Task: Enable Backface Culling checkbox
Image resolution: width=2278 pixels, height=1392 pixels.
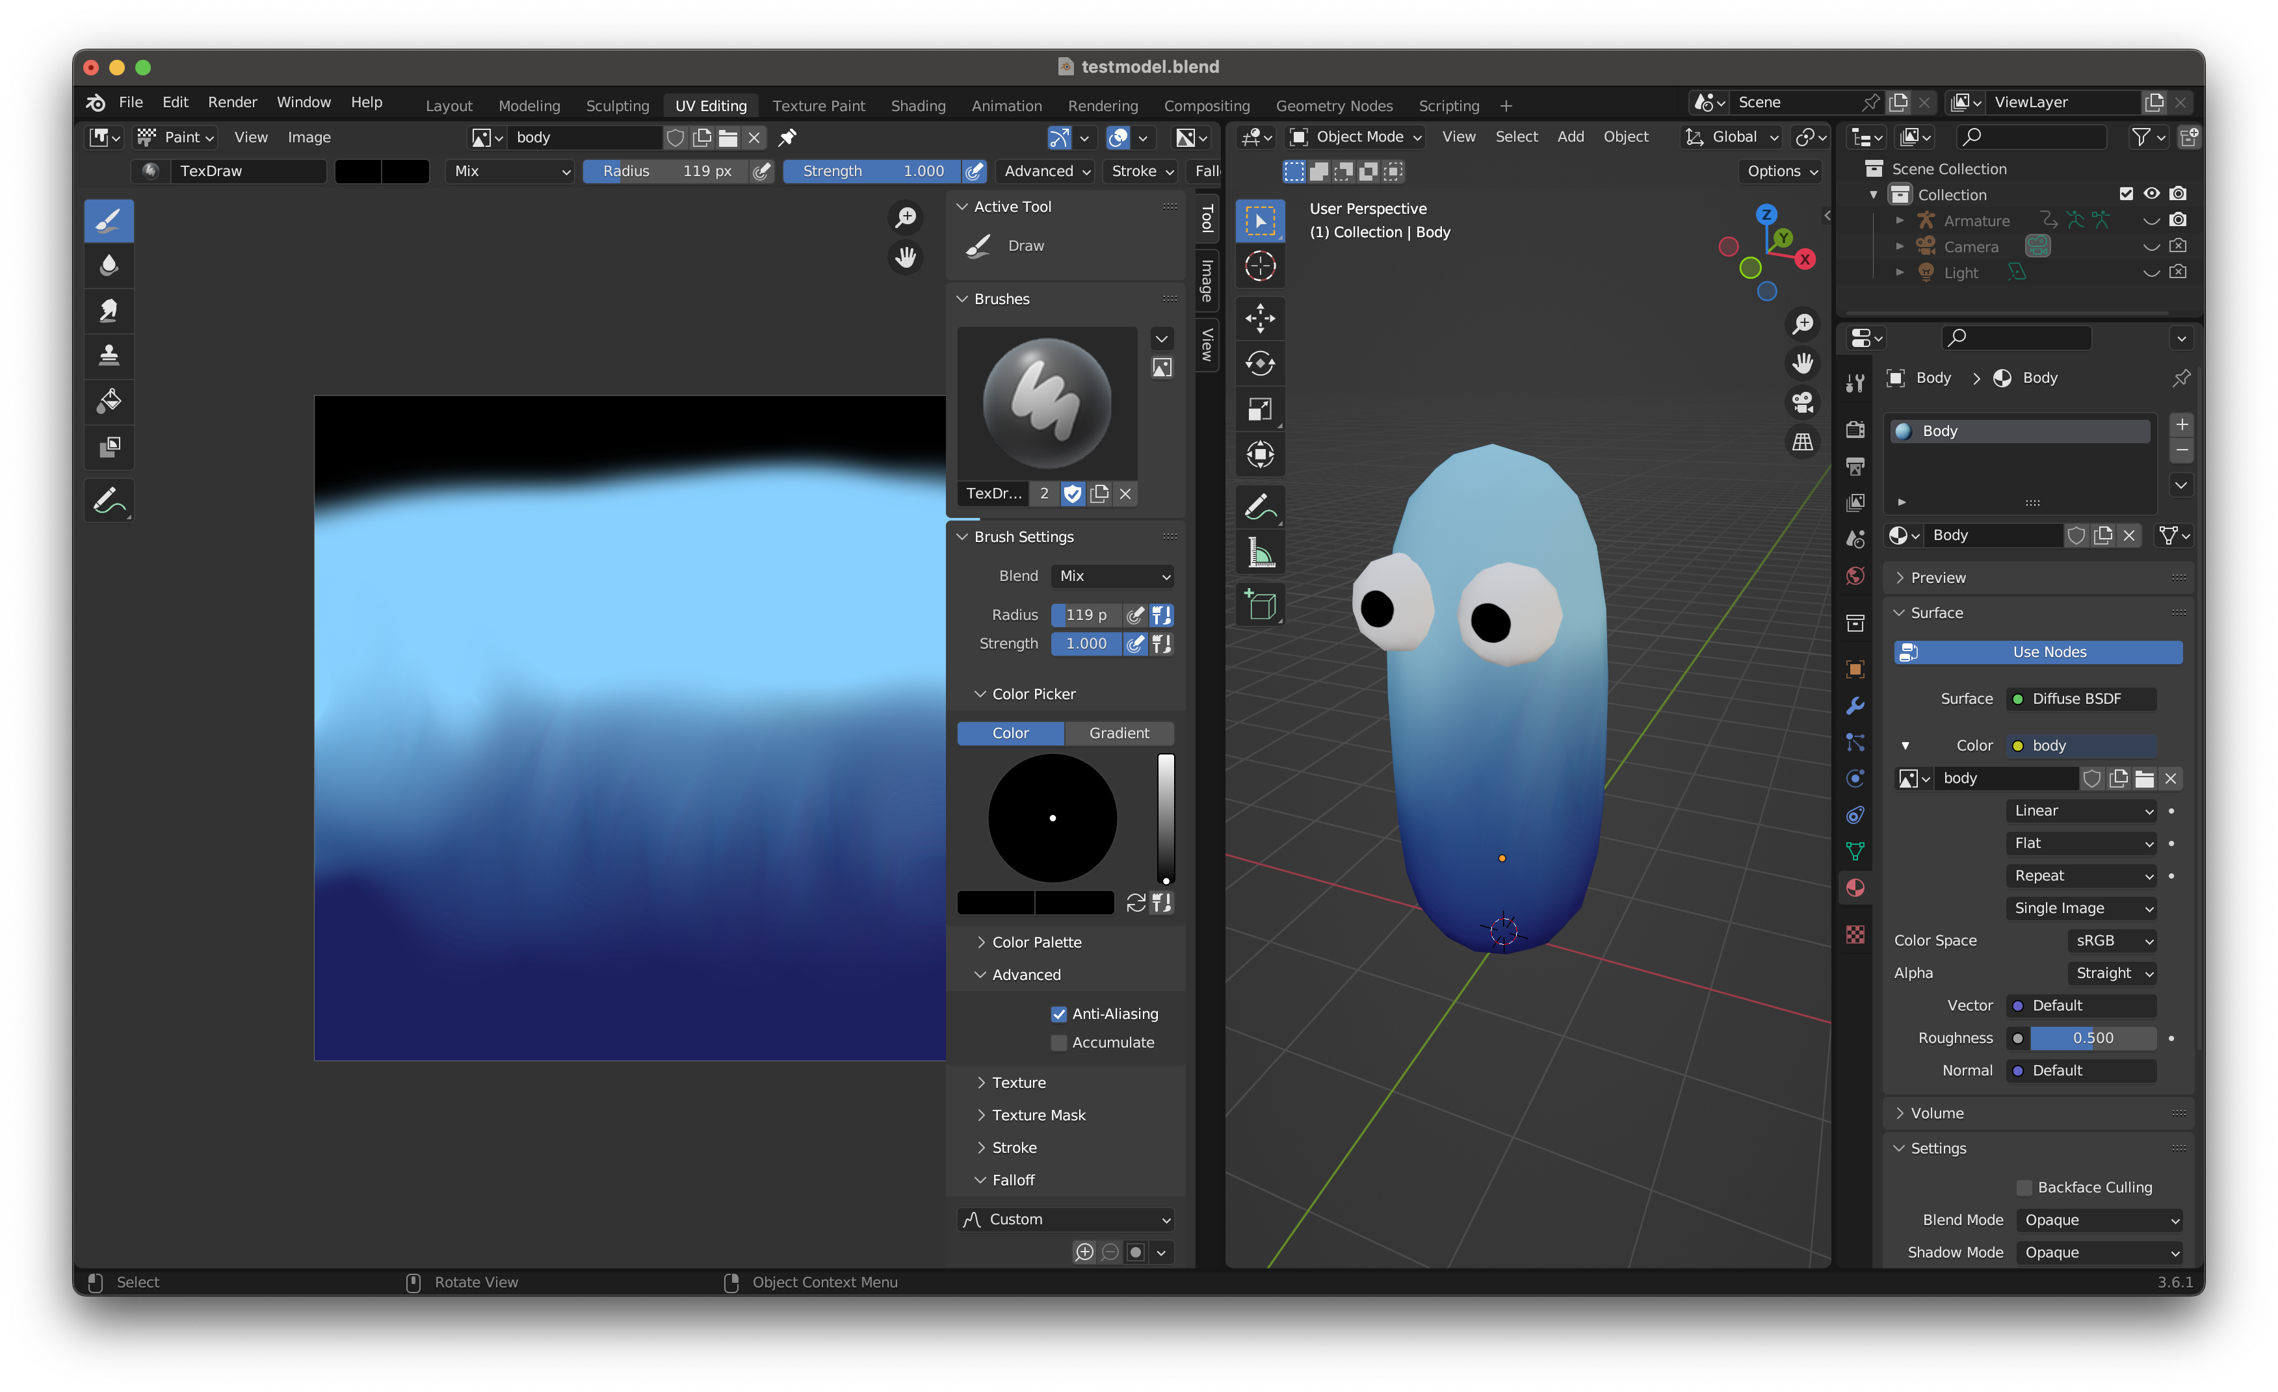Action: (2024, 1188)
